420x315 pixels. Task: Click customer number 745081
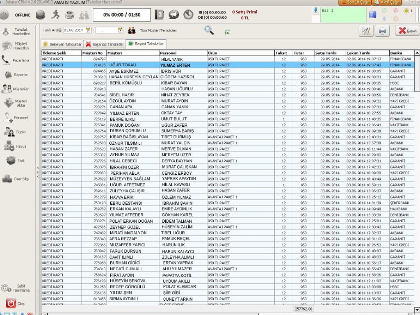[x=99, y=185]
